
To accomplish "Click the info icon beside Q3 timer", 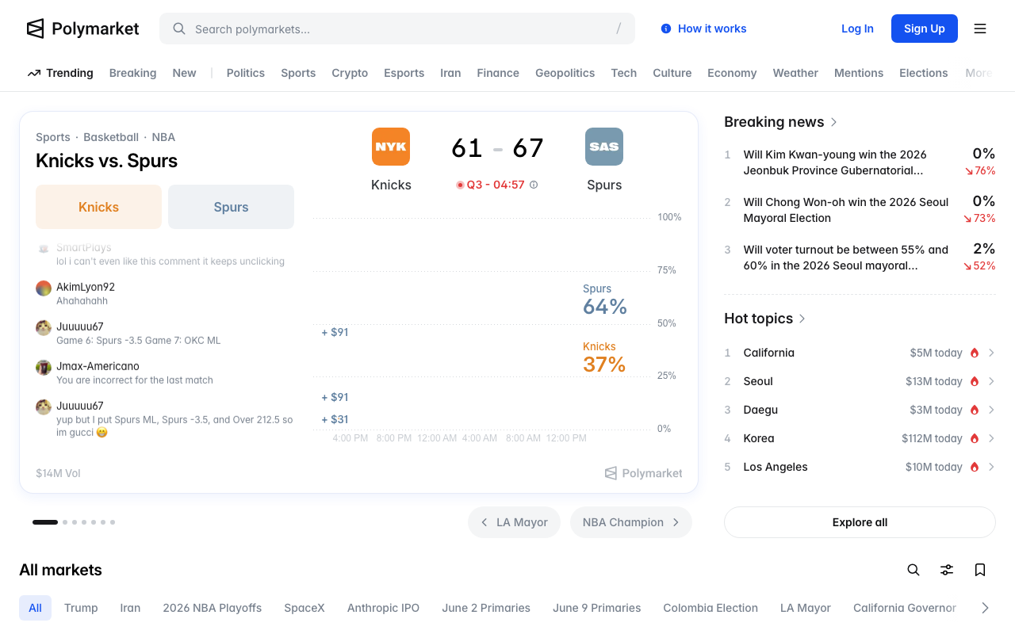I will pyautogui.click(x=534, y=185).
